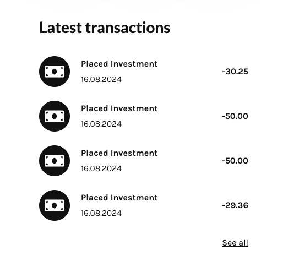Click the banknote icon beside the -29.36 transaction

pos(55,205)
